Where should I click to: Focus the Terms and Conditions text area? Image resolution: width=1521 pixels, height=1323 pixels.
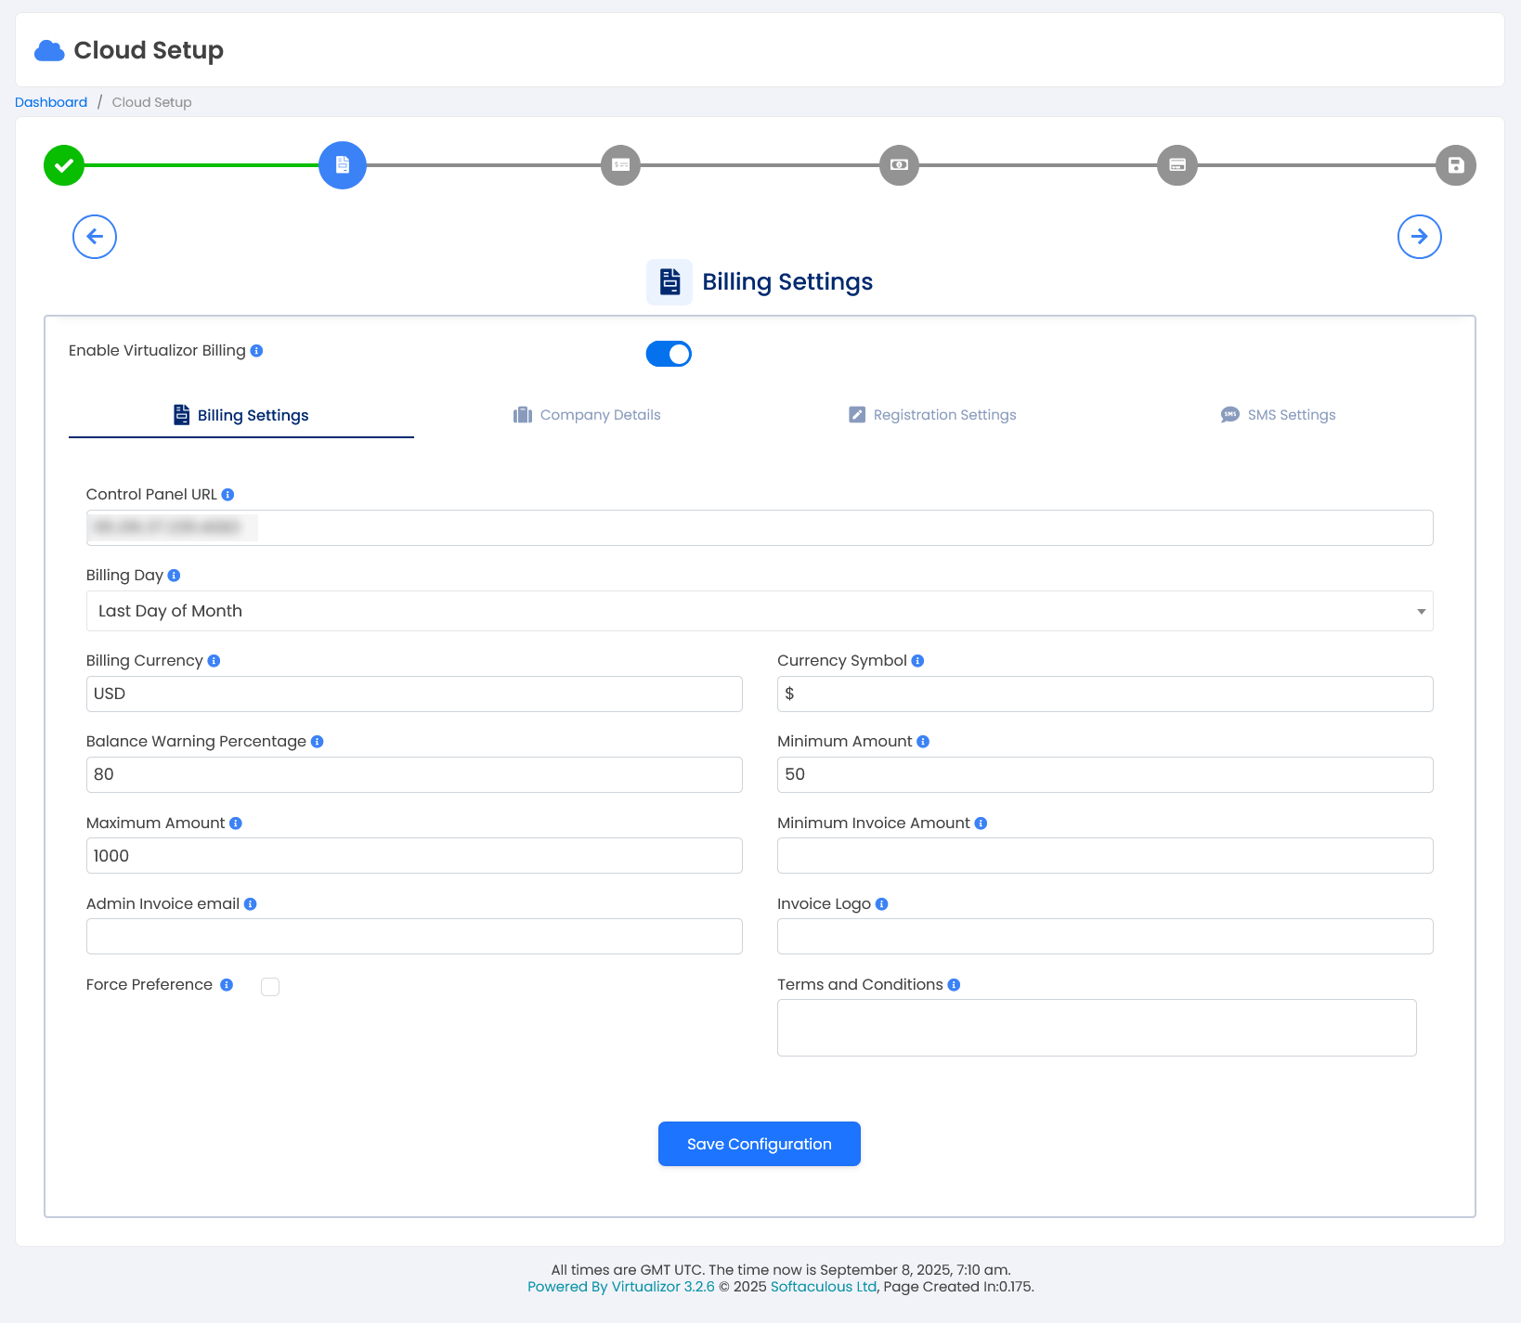1096,1028
